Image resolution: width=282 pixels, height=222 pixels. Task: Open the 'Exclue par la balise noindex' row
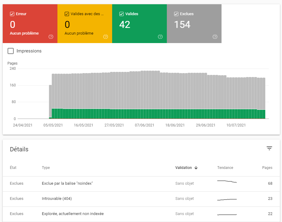click(67, 183)
